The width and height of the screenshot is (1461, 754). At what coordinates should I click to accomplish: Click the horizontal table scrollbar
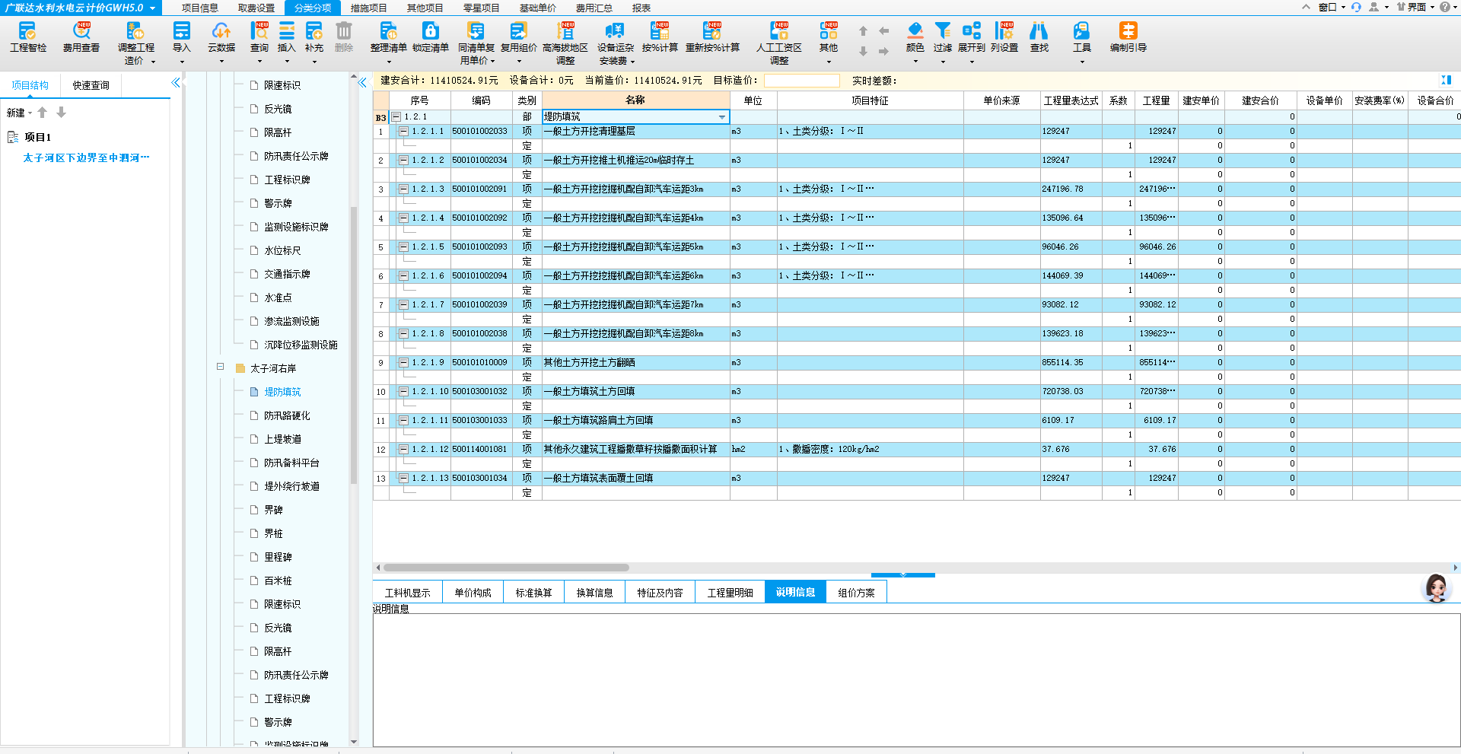point(506,568)
